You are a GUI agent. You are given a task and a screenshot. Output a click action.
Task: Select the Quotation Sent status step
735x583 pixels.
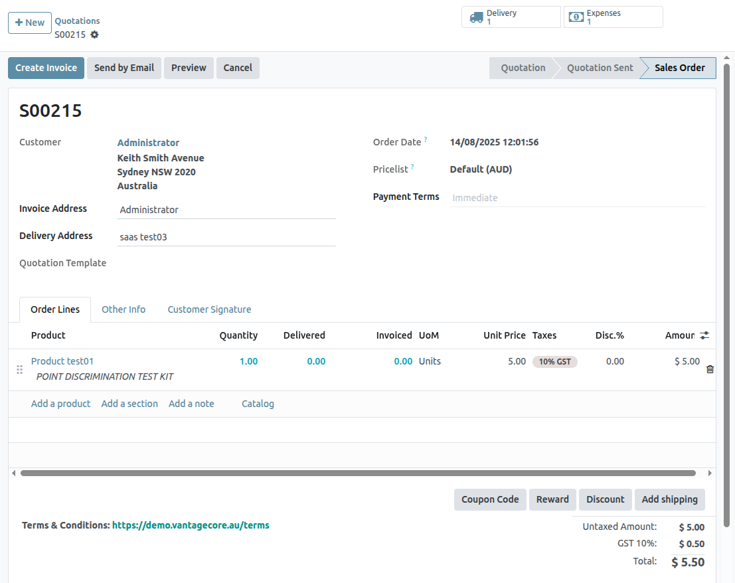(600, 68)
